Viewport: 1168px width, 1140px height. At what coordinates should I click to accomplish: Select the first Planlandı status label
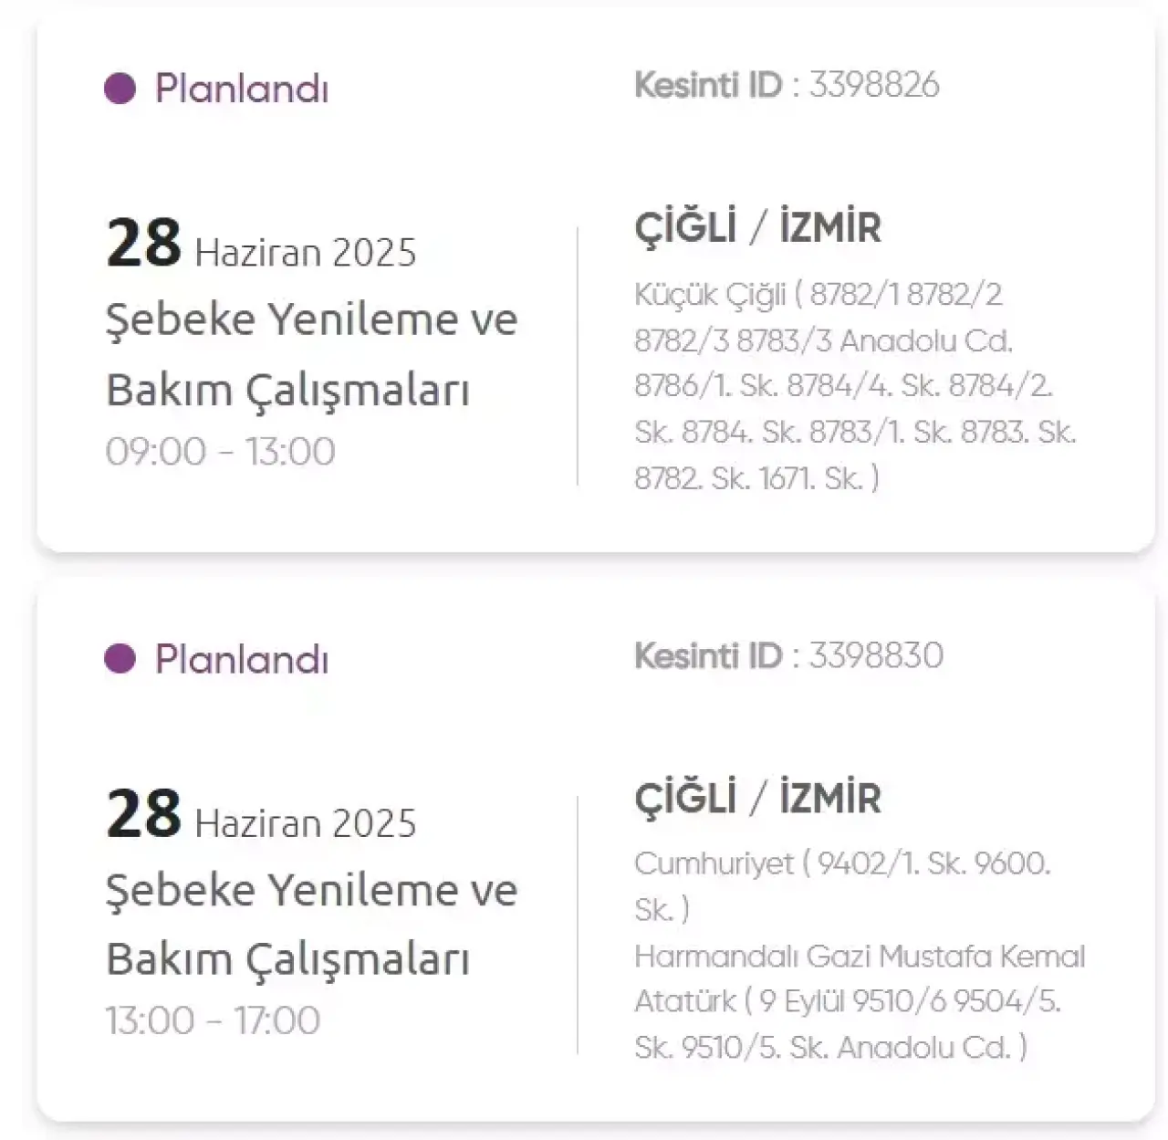point(242,89)
